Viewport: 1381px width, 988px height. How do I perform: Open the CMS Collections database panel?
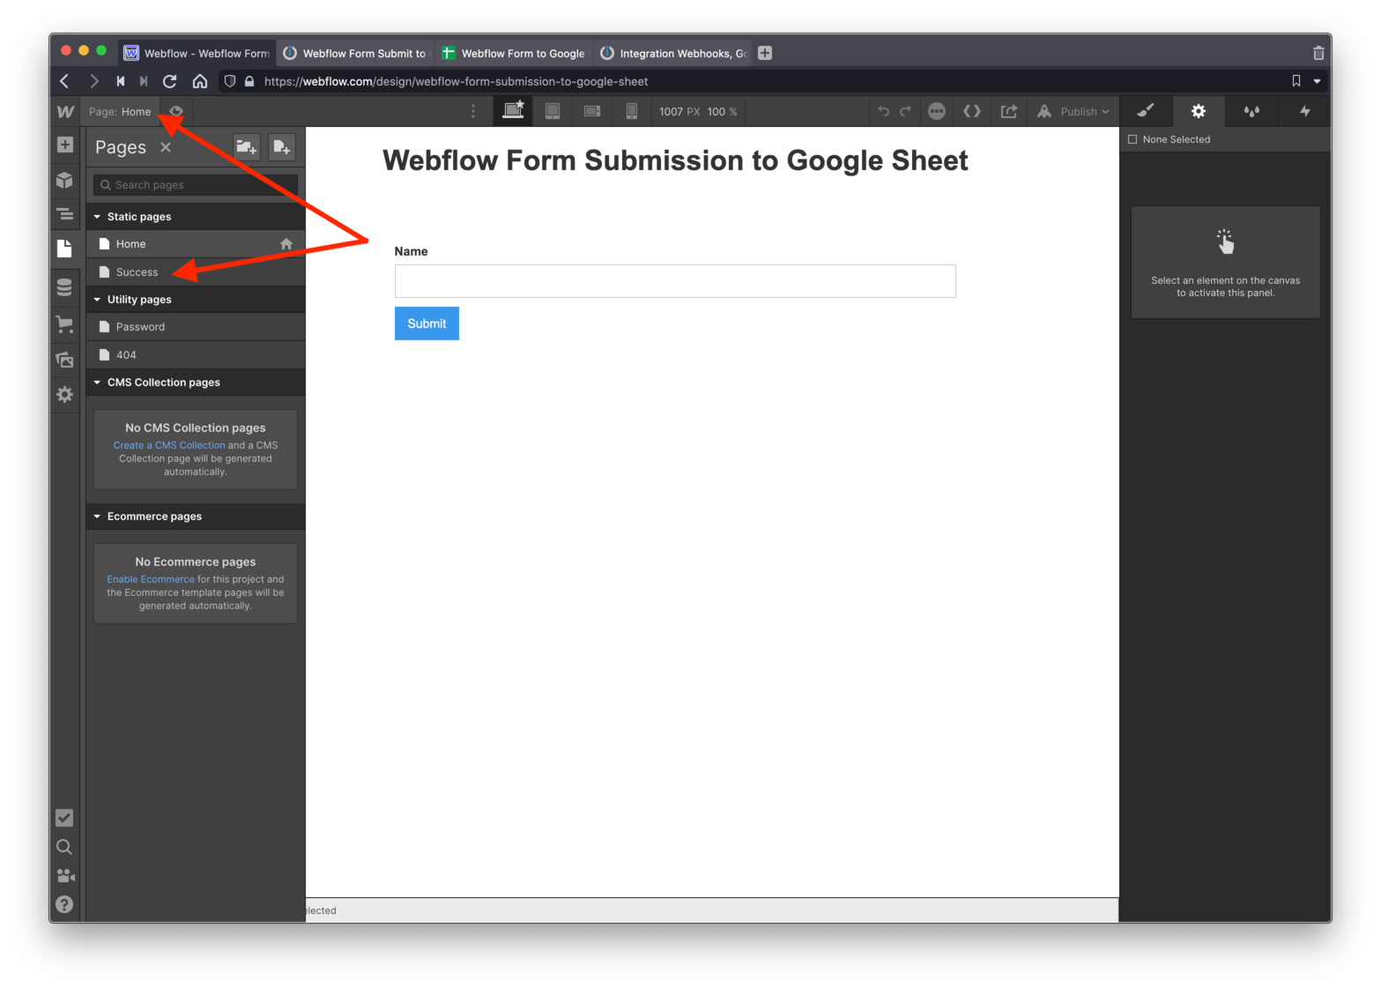click(65, 287)
